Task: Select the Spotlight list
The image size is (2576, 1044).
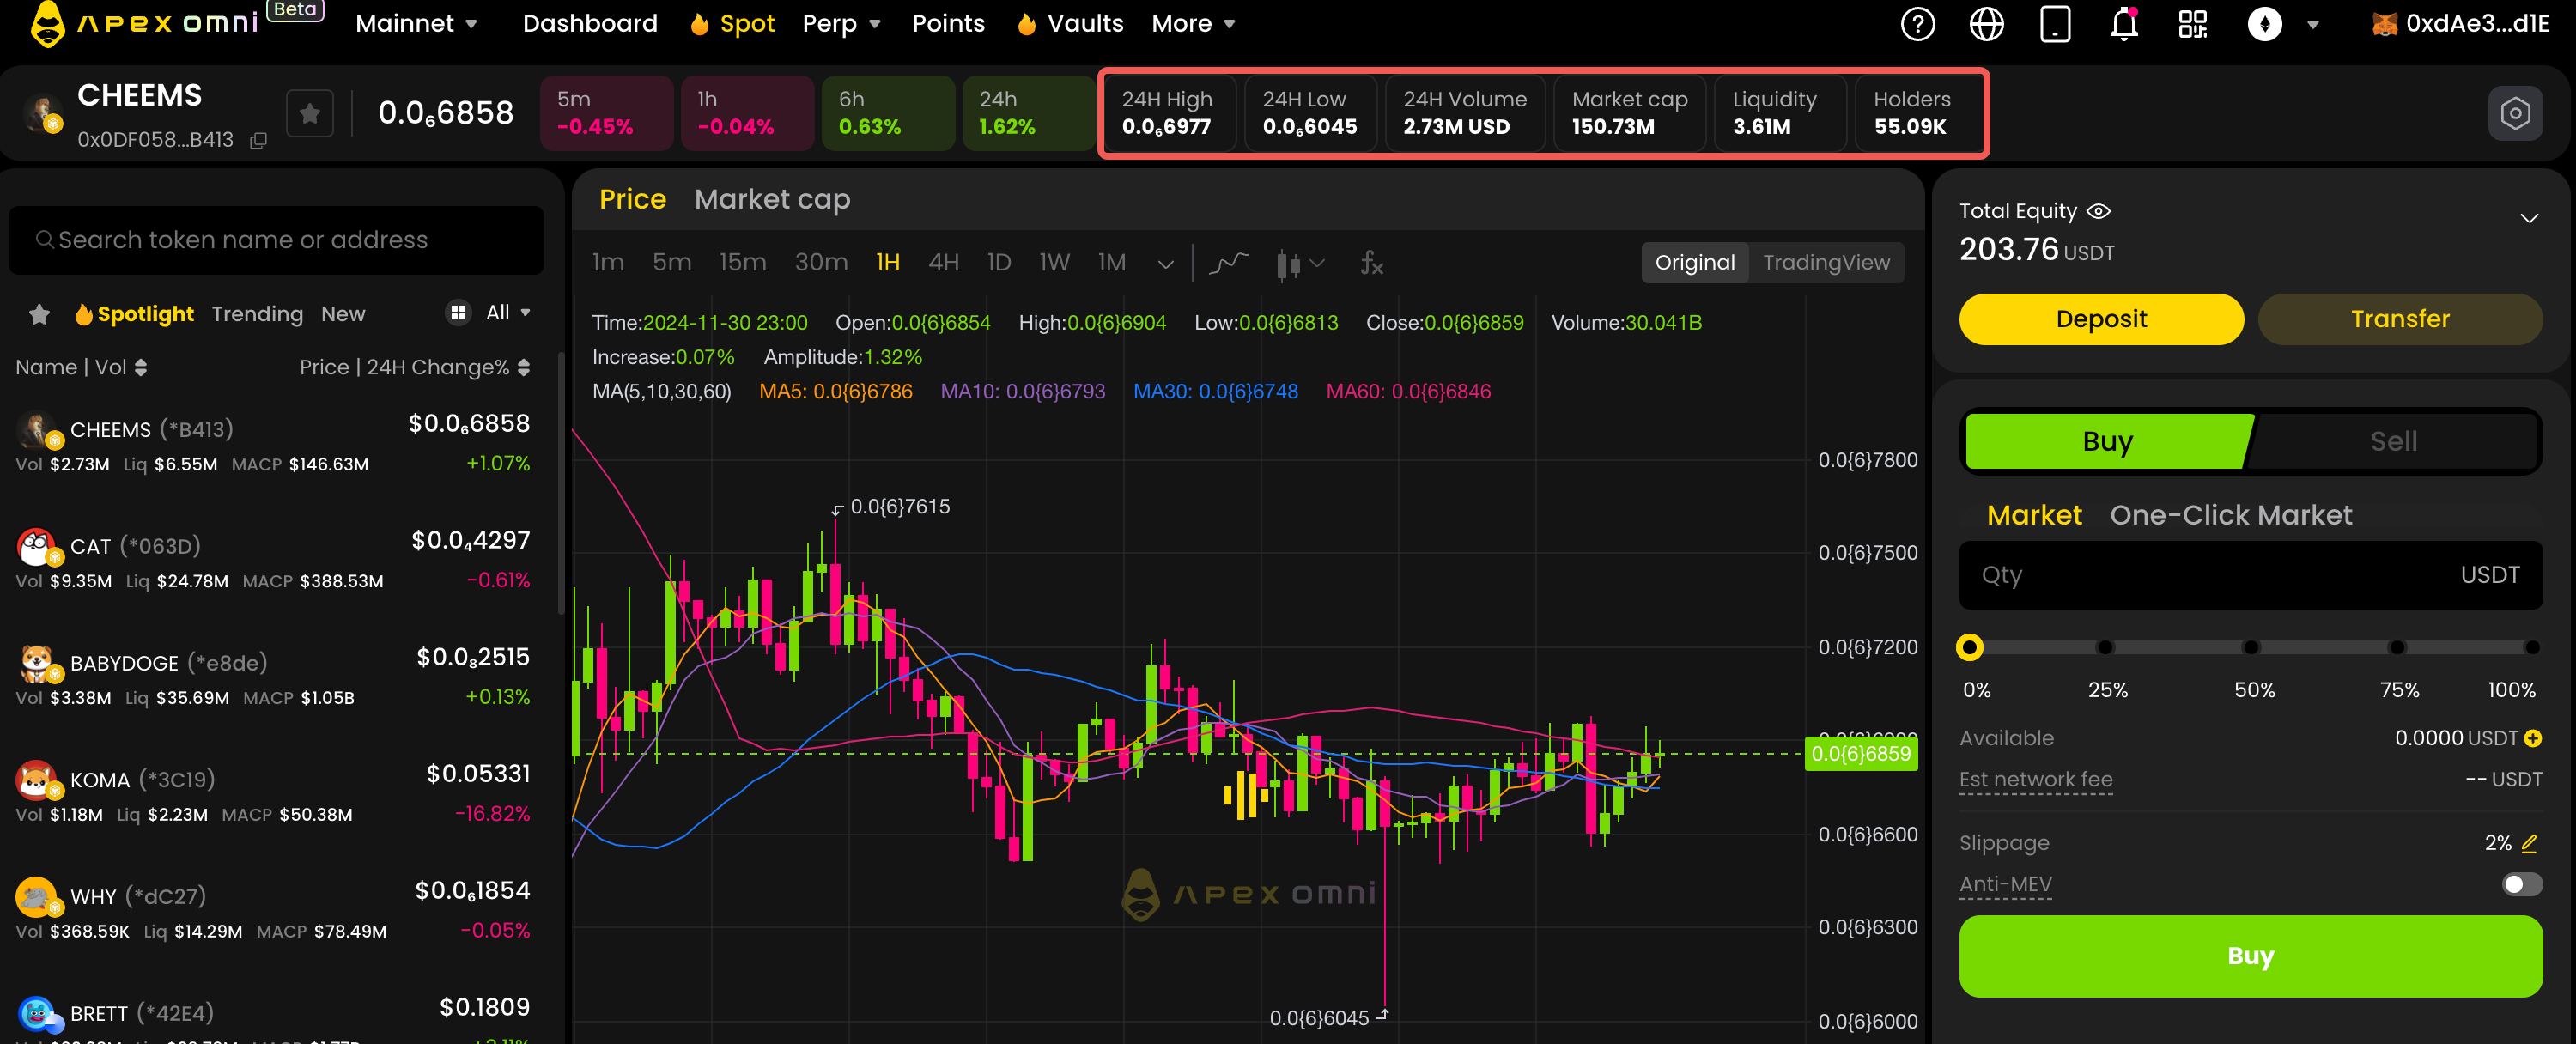Action: pyautogui.click(x=134, y=314)
